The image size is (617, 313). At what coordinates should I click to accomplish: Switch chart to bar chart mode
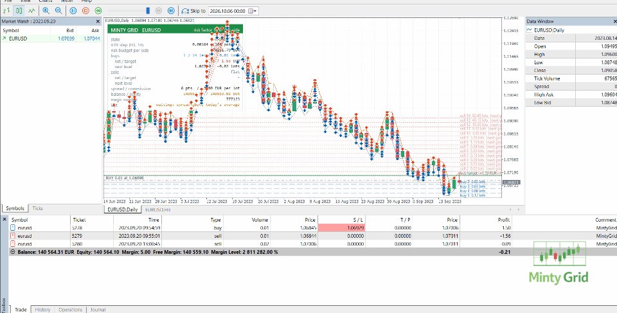(x=6, y=11)
